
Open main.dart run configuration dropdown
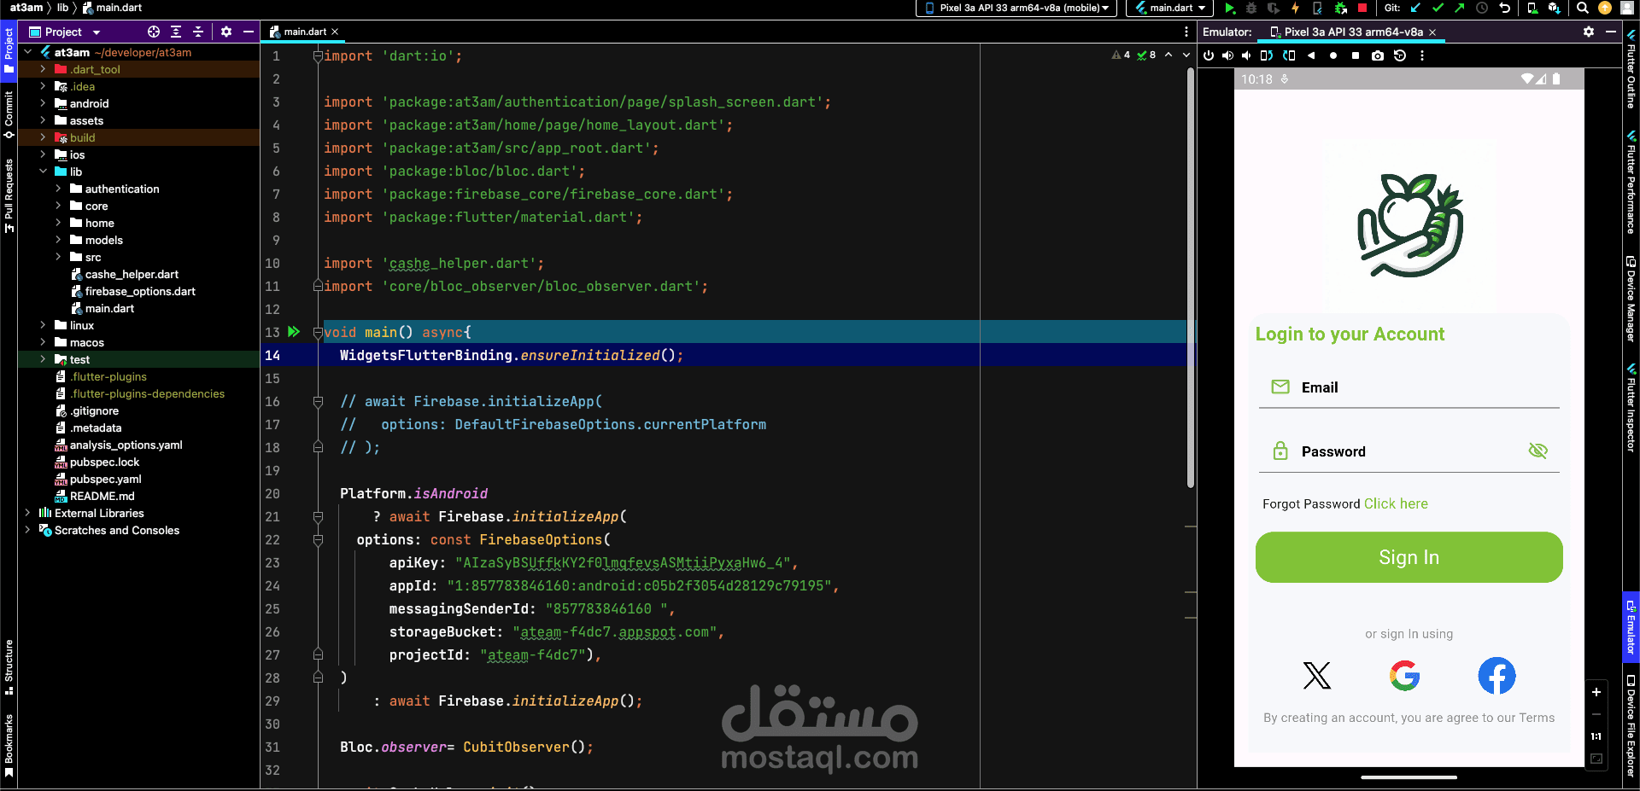tap(1170, 8)
